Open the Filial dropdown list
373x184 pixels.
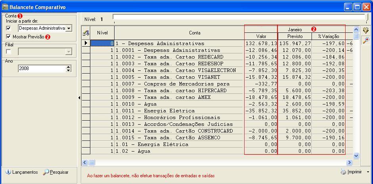tap(69, 51)
